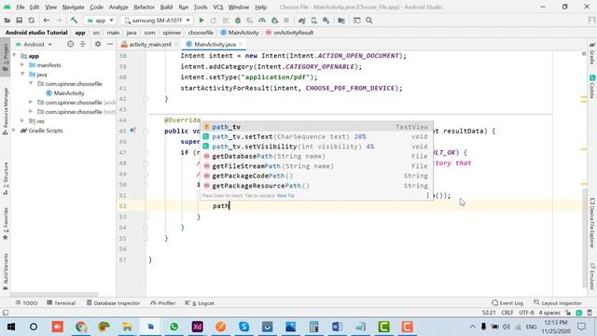Open the AVD Manager icon
The height and width of the screenshot is (336, 597).
coord(313,21)
